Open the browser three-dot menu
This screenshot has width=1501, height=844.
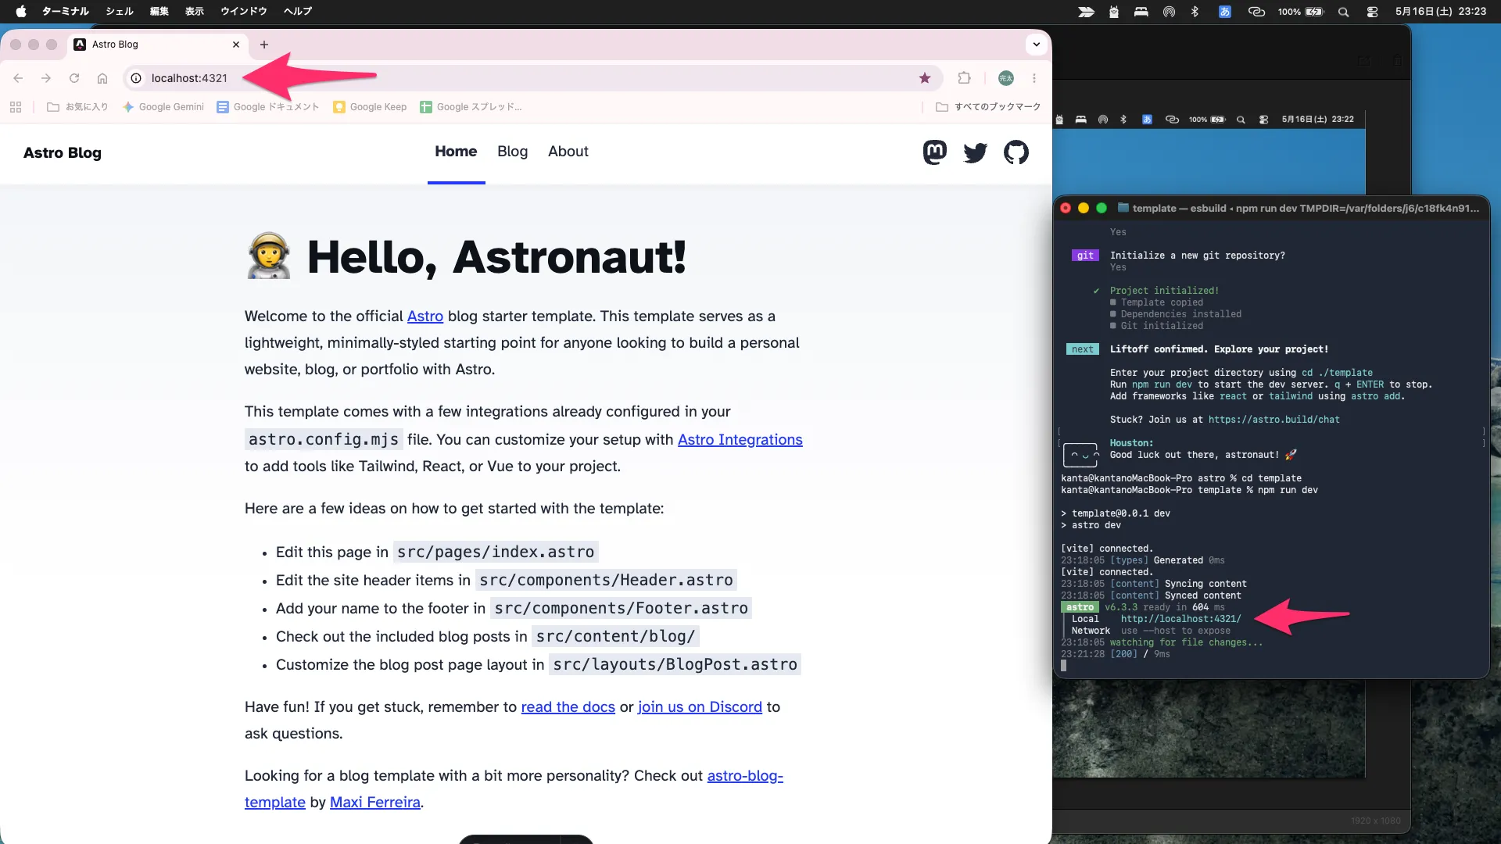point(1034,78)
